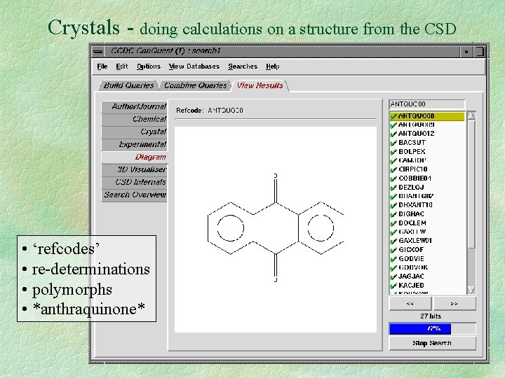The image size is (505, 378).
Task: Show the Chemical information pane
Action: pos(135,119)
